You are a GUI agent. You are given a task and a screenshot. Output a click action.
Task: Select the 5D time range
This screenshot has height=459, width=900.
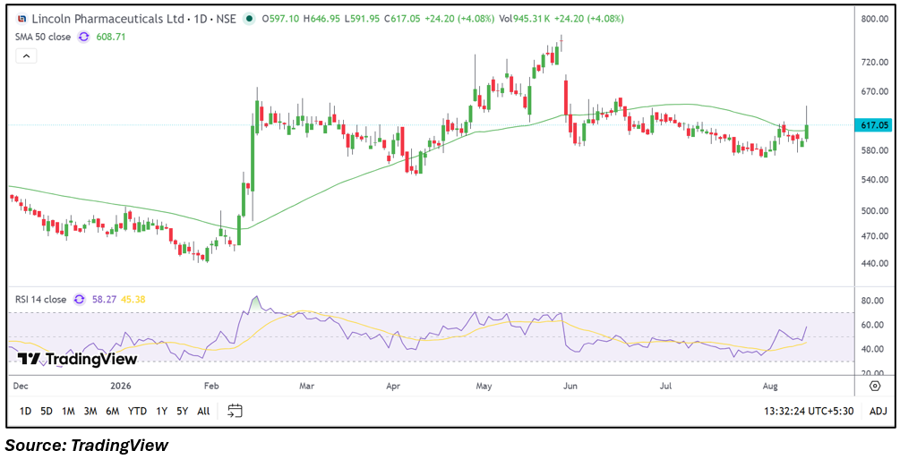click(x=47, y=411)
